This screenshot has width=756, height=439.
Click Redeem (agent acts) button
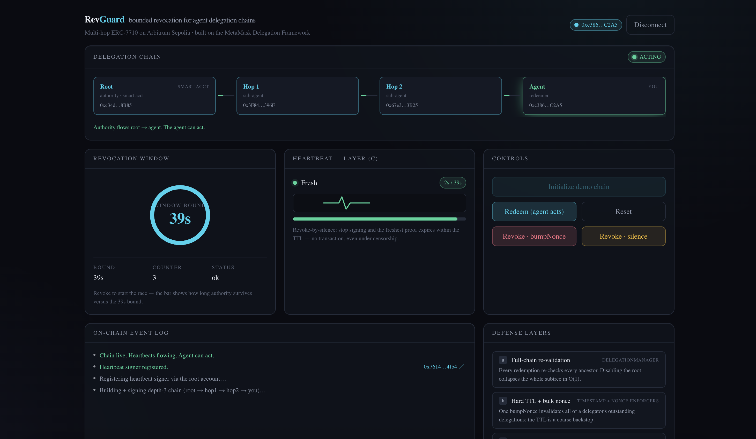click(x=534, y=211)
